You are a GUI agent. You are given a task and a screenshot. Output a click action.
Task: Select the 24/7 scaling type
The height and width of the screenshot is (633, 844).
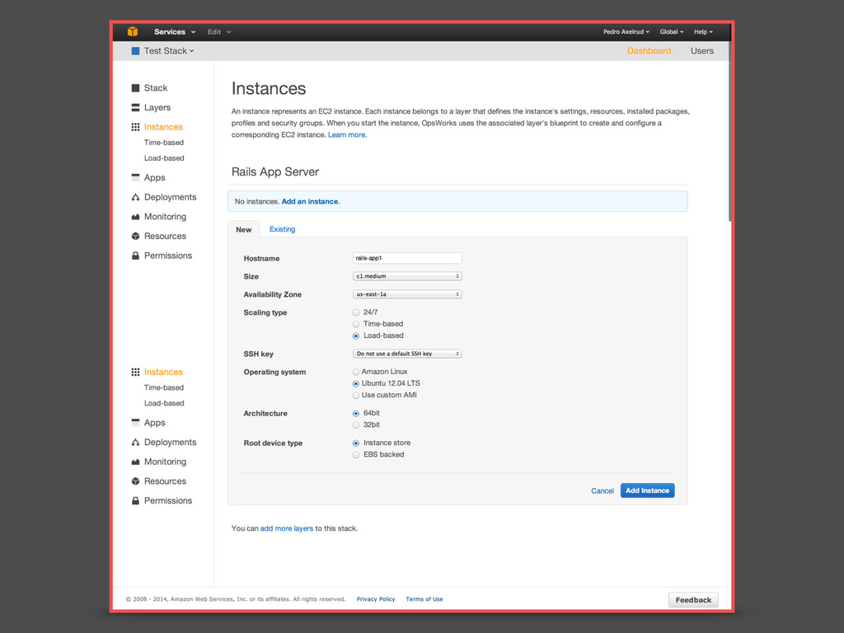(356, 312)
